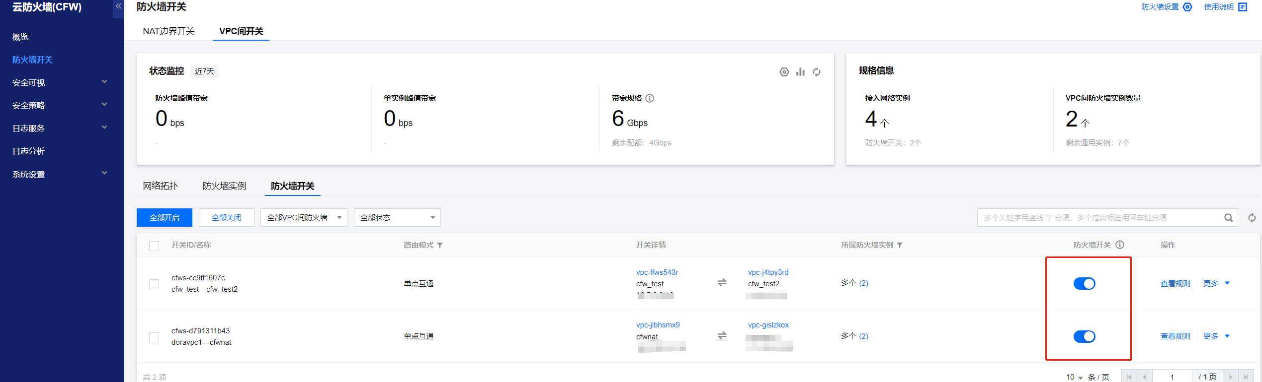
Task: Click the info icon beside 带宽规格
Action: pos(650,98)
